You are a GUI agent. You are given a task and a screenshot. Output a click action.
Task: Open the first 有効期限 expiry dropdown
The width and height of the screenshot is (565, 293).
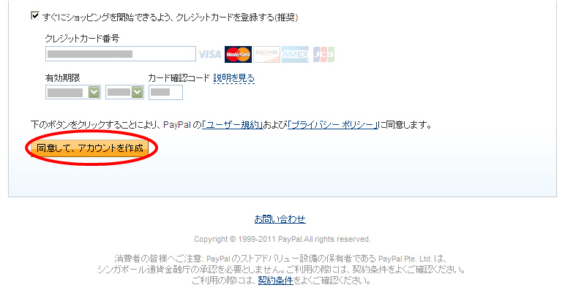[x=73, y=92]
